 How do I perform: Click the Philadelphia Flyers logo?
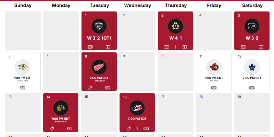tap(252, 27)
